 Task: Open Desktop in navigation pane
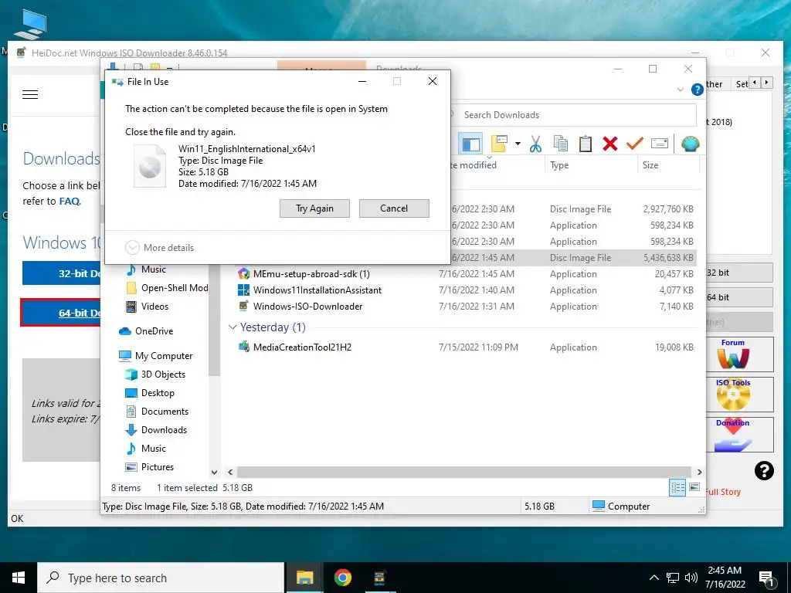pos(149,393)
